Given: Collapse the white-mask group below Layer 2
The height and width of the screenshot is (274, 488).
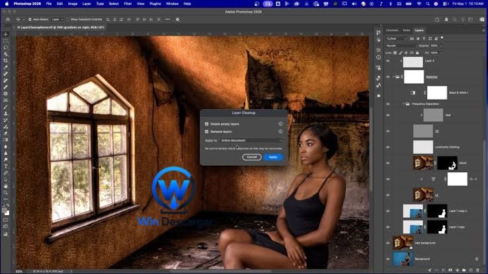Looking at the screenshot, I should [x=393, y=77].
